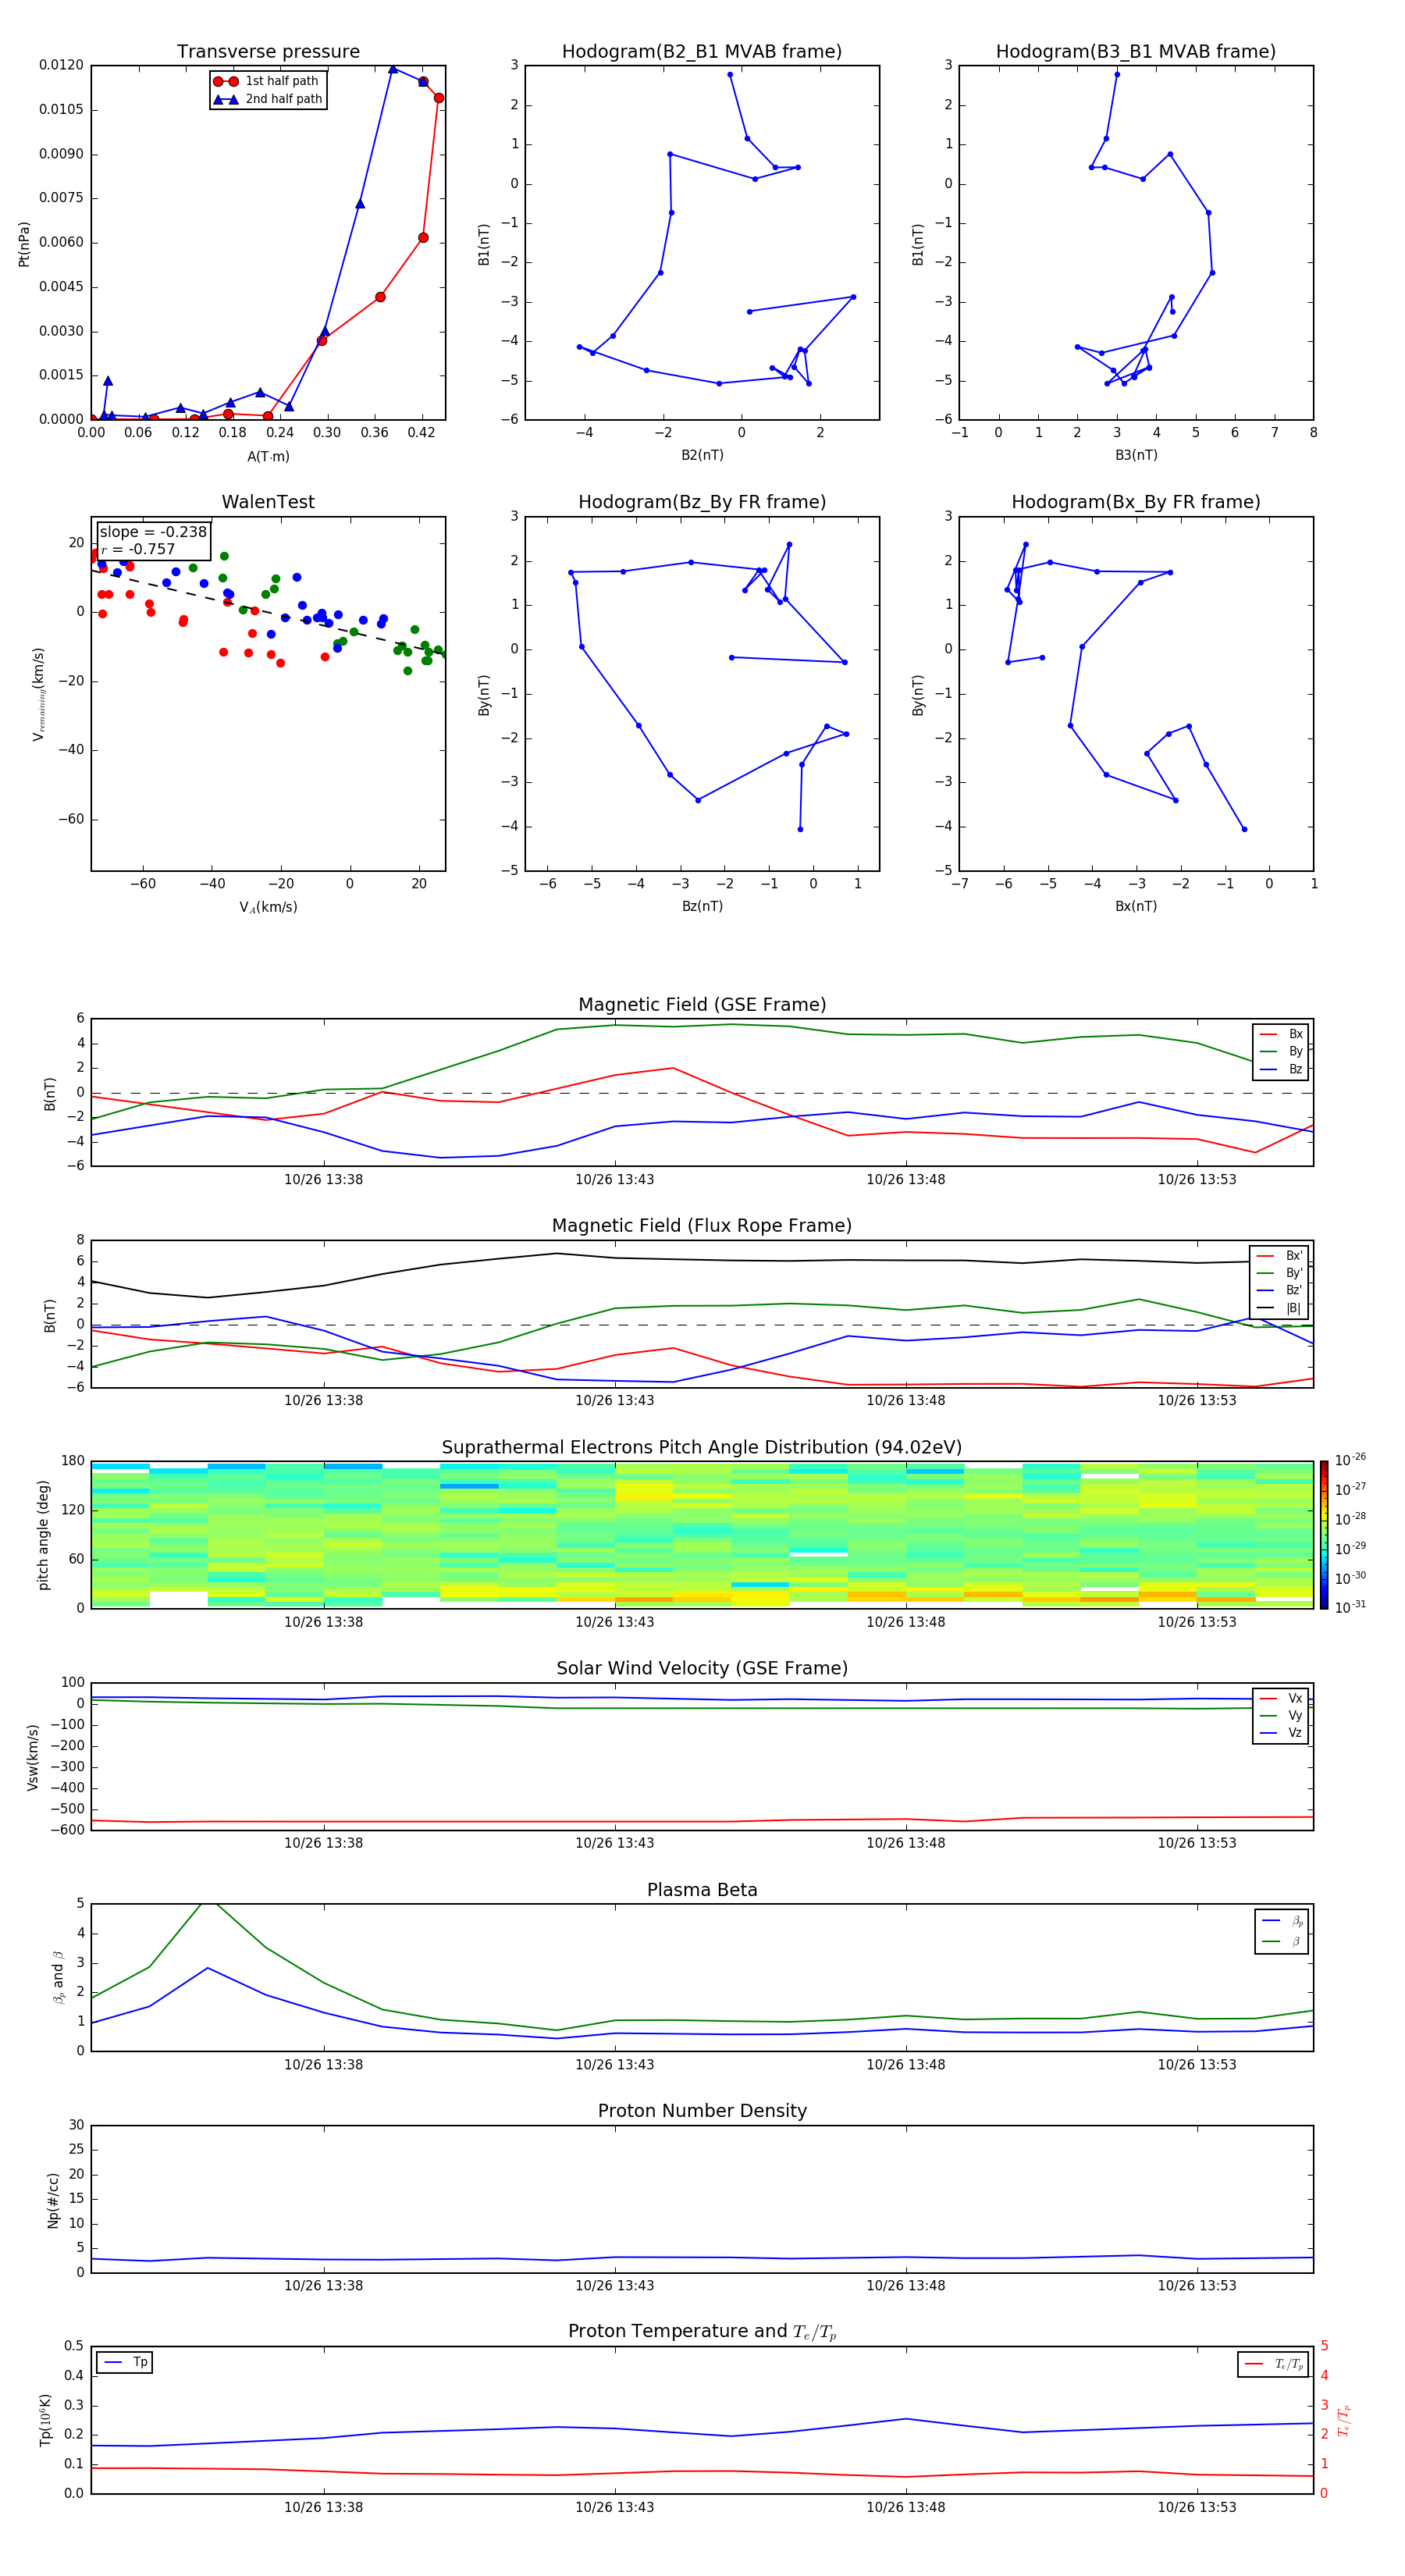Screen dimensions: 1405x2576
Task: Click the Bx' legend entry in flux rope panel
Action: click(x=1280, y=1256)
